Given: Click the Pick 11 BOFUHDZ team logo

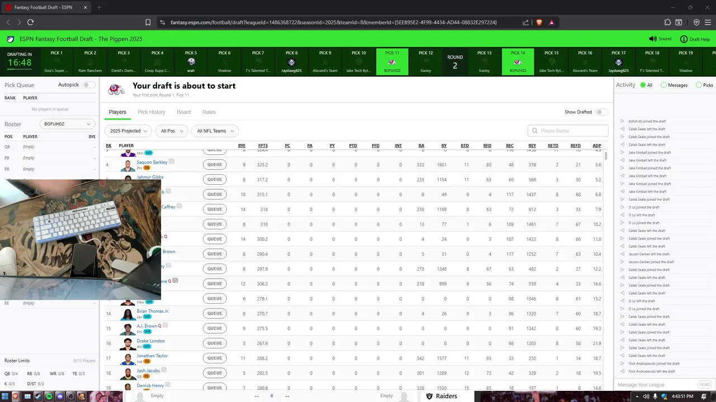Looking at the screenshot, I should coord(392,62).
